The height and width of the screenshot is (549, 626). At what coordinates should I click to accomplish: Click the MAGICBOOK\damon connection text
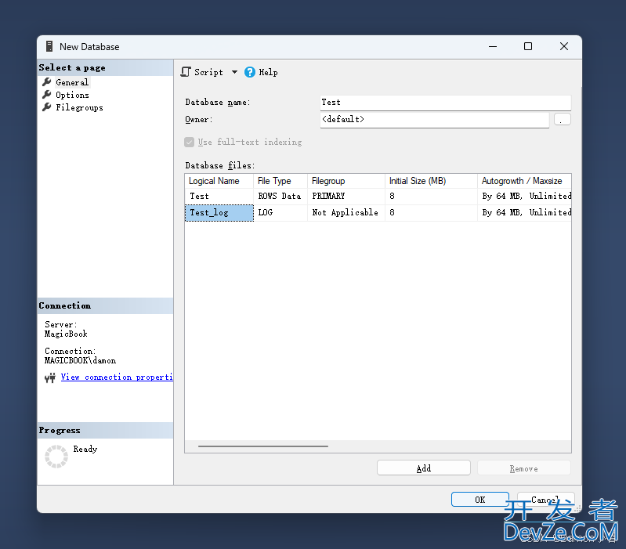80,361
